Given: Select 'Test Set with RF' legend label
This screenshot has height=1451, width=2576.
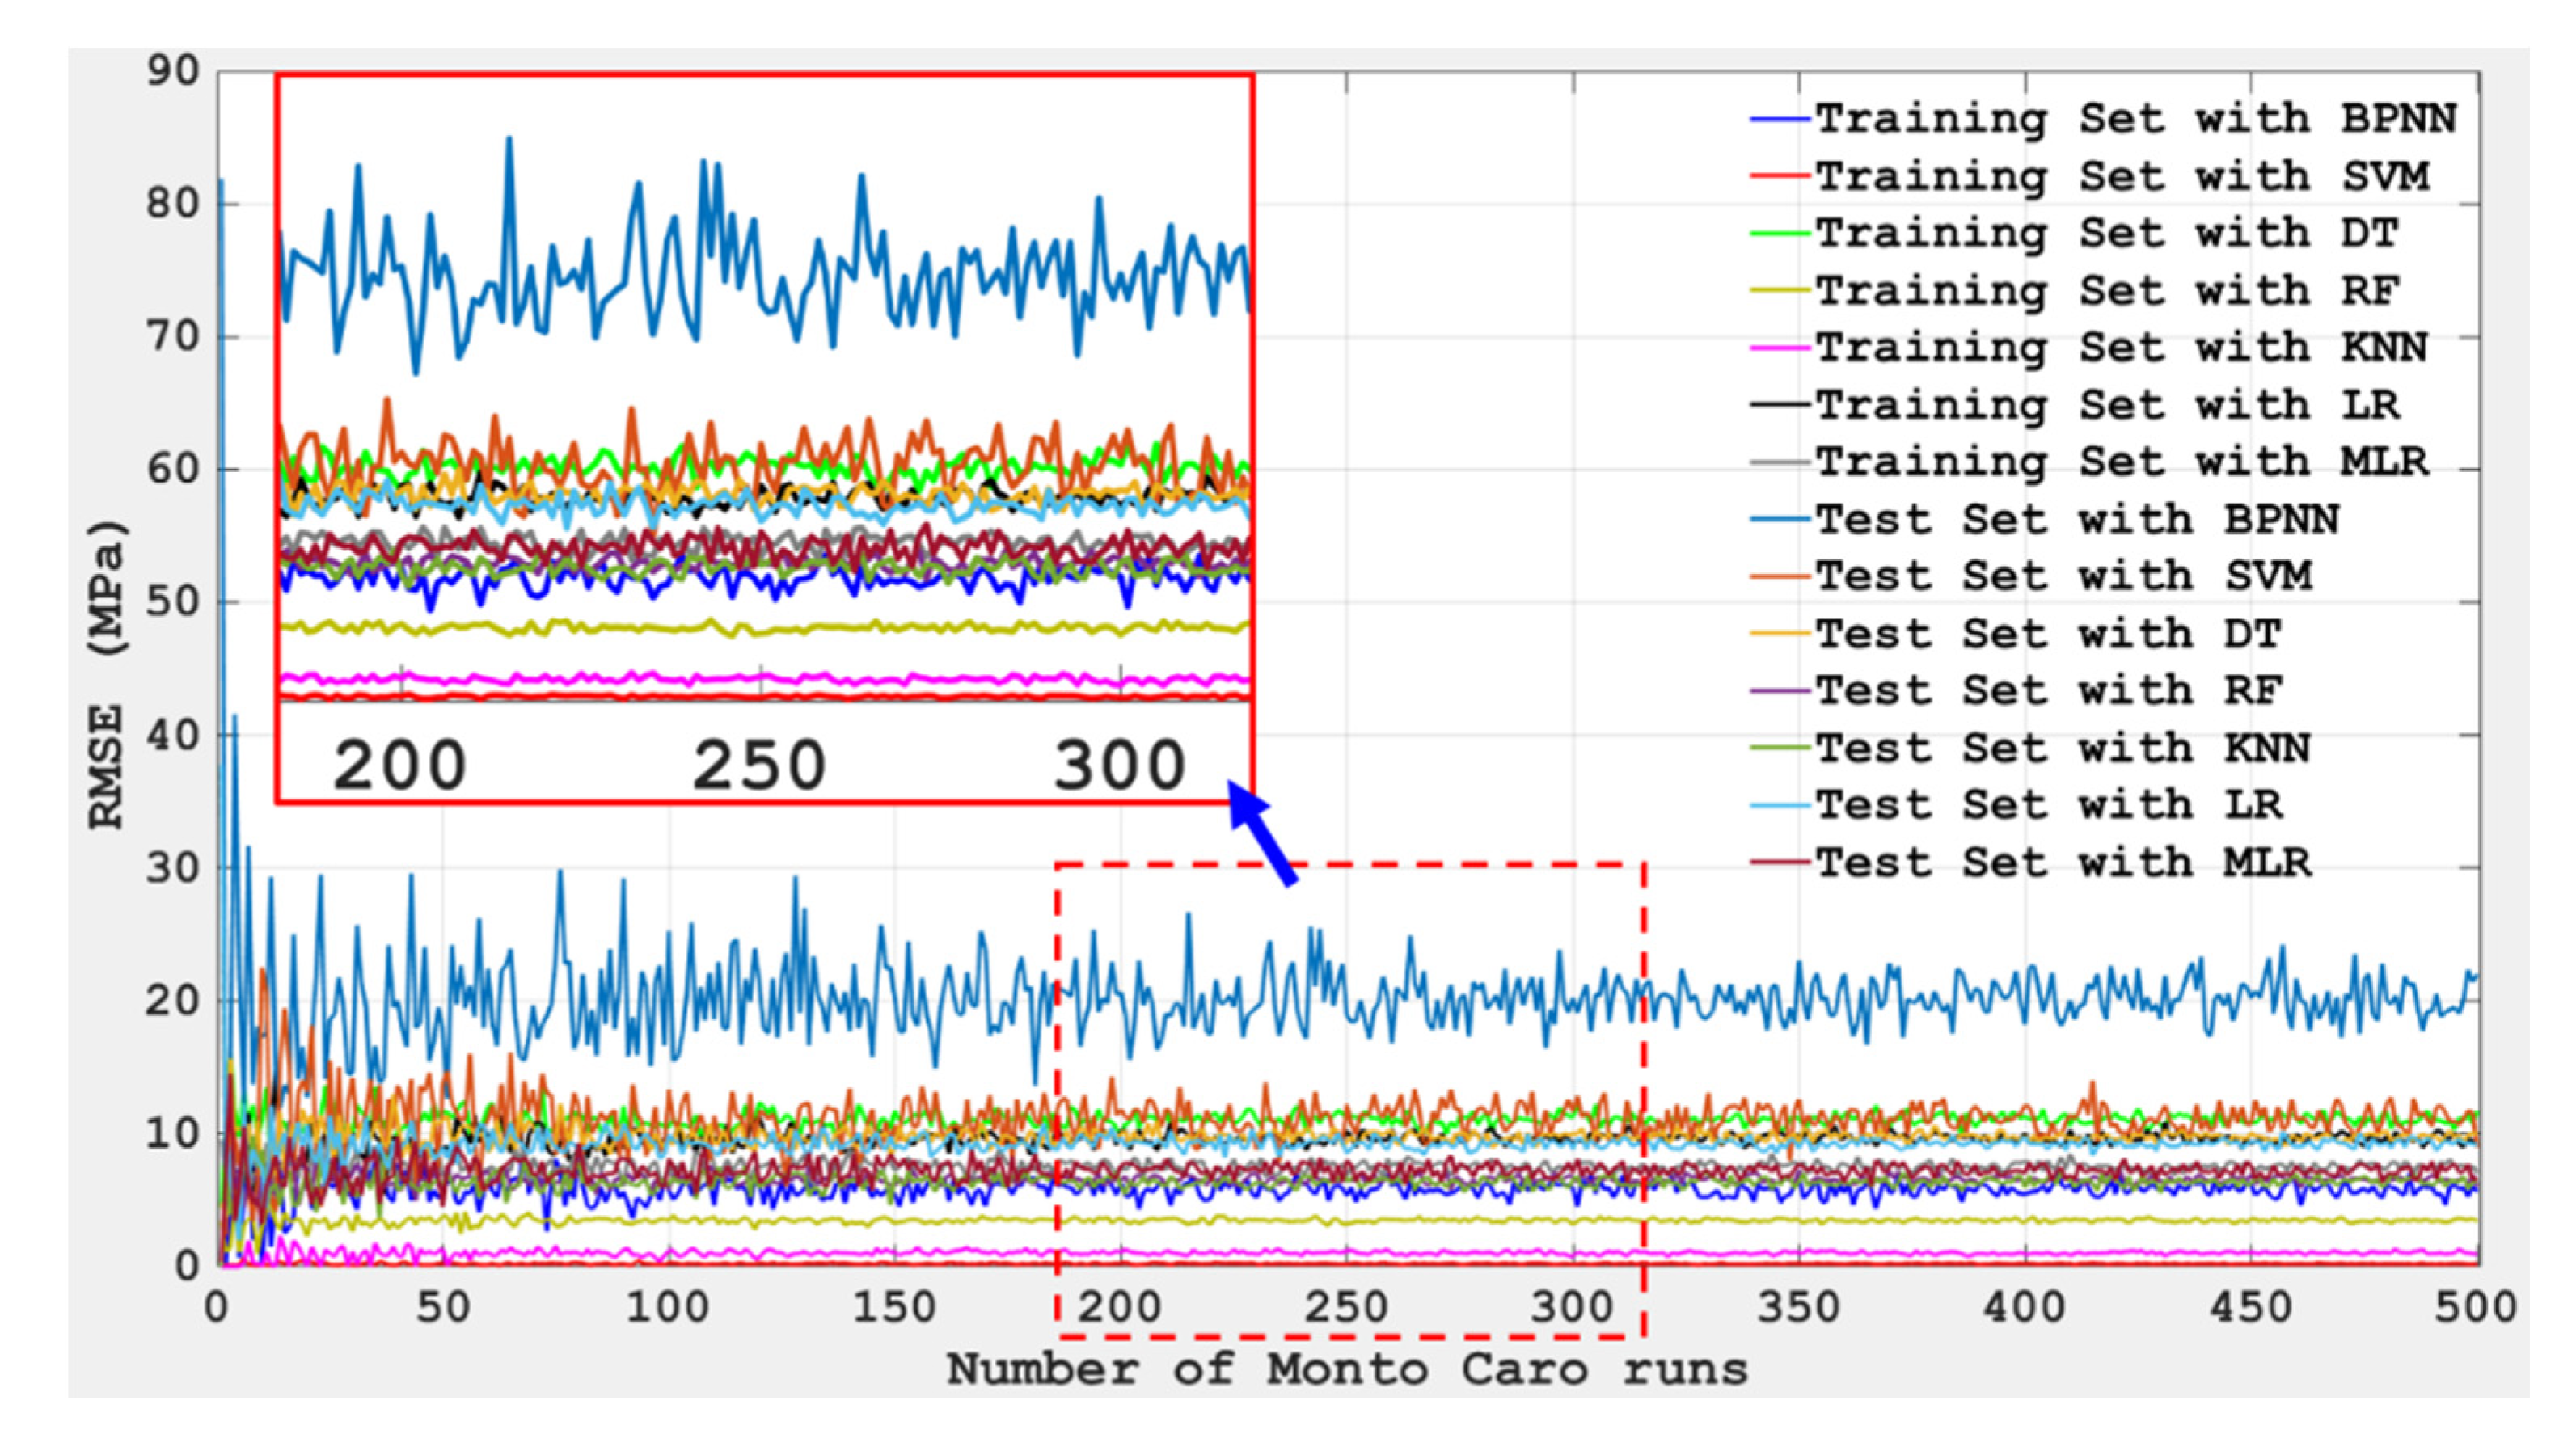Looking at the screenshot, I should tap(2048, 691).
